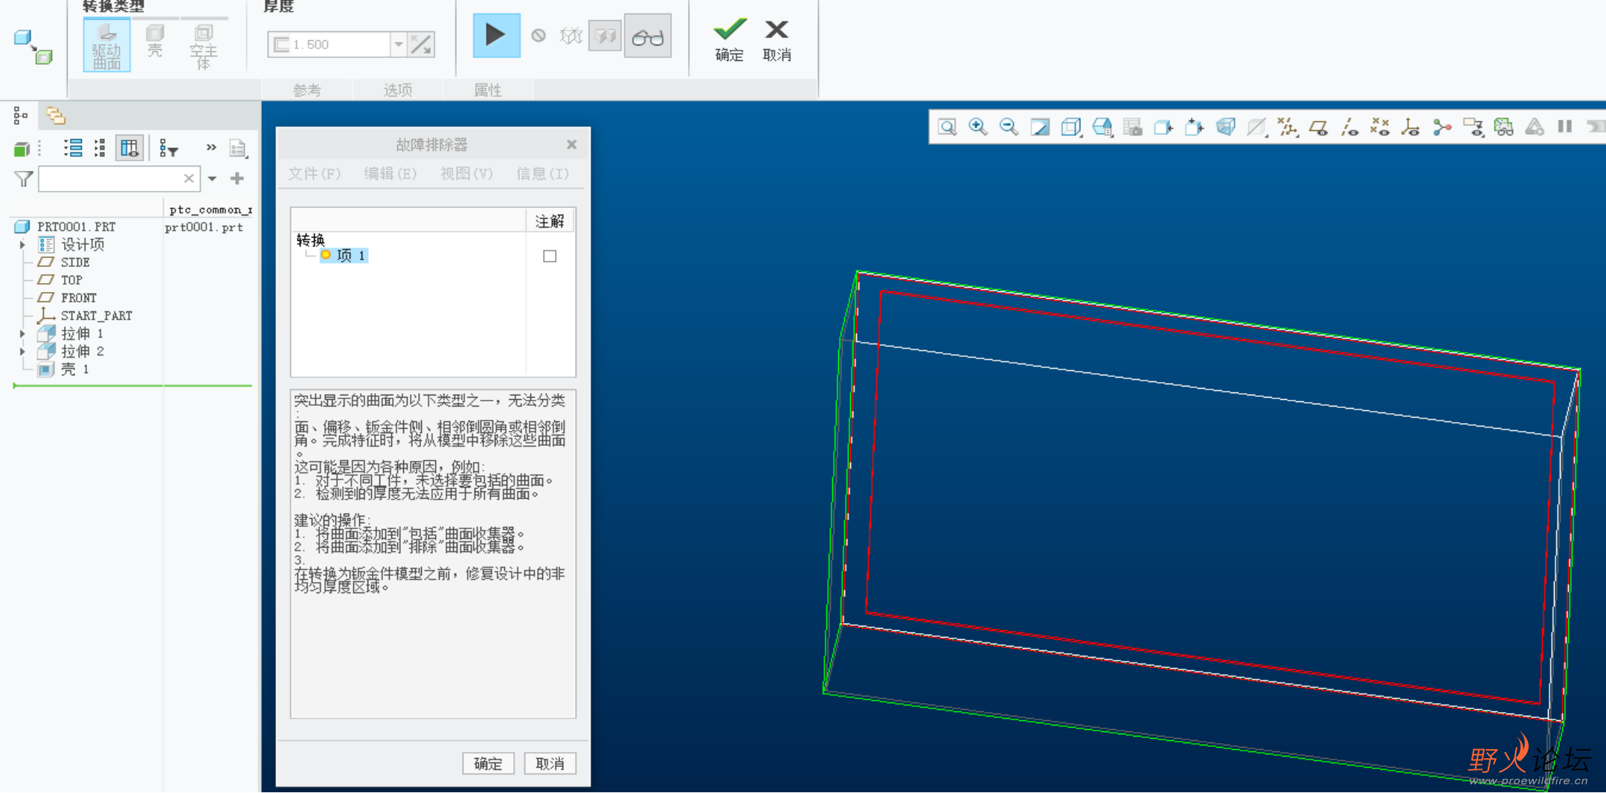Open the search filter dropdown arrow
Screen dimensions: 1606x793
pyautogui.click(x=213, y=178)
